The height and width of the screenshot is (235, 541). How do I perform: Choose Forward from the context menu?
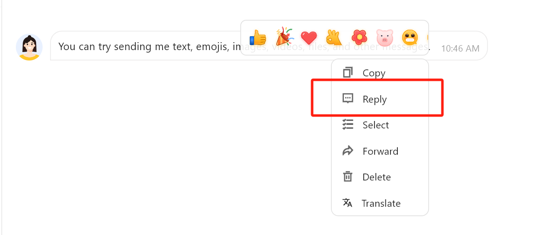[x=380, y=151]
